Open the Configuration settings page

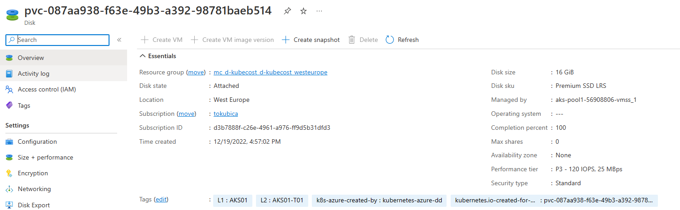[x=37, y=142]
